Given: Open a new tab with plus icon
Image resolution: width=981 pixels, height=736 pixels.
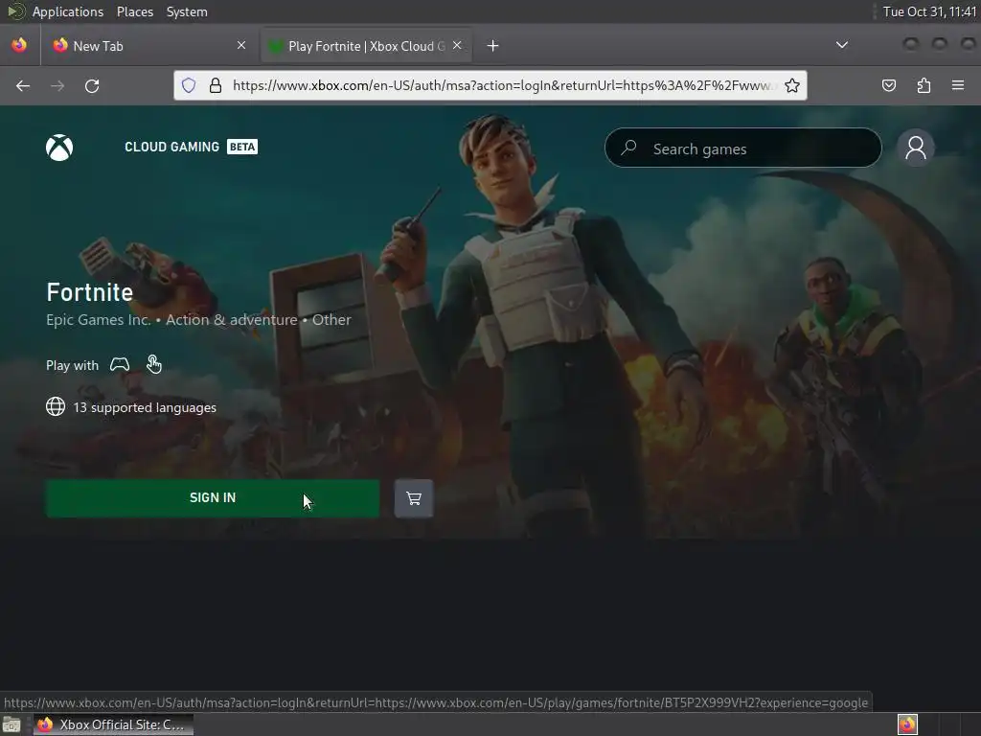Looking at the screenshot, I should 493,46.
